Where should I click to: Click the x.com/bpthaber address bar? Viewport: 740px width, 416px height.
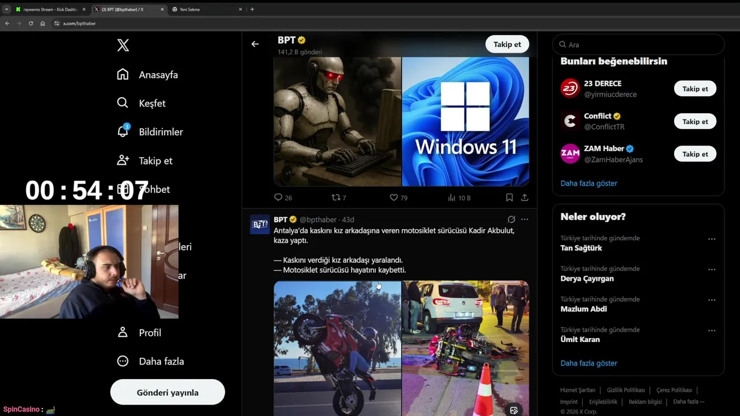(x=79, y=23)
